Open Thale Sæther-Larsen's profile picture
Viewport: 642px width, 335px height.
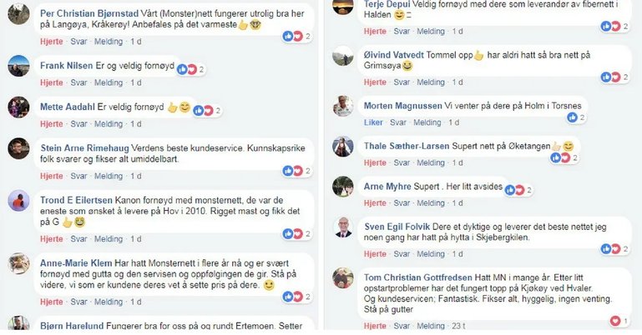[342, 147]
